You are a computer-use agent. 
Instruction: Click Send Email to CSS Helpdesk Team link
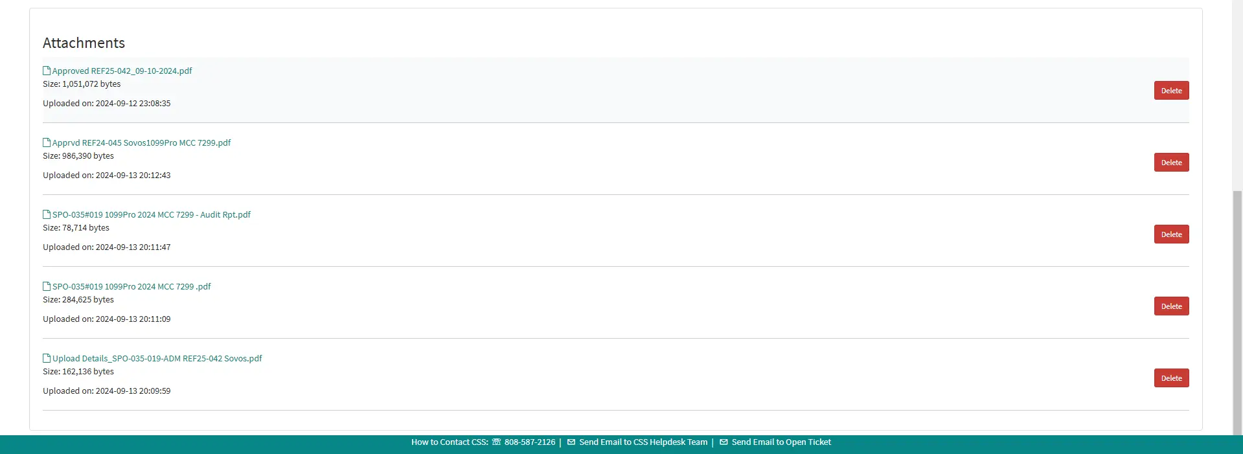coord(643,442)
